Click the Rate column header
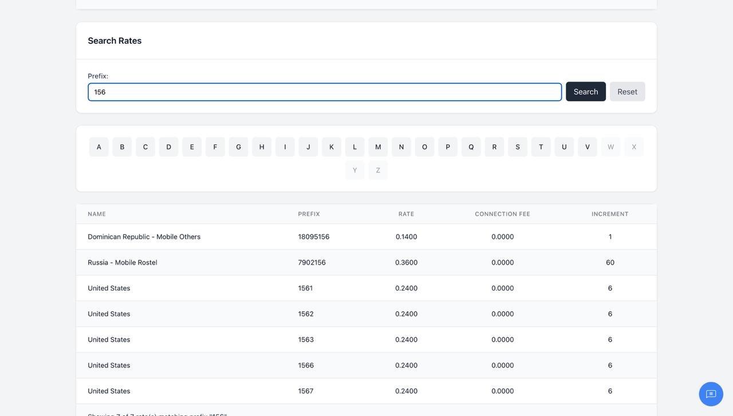 [407, 214]
